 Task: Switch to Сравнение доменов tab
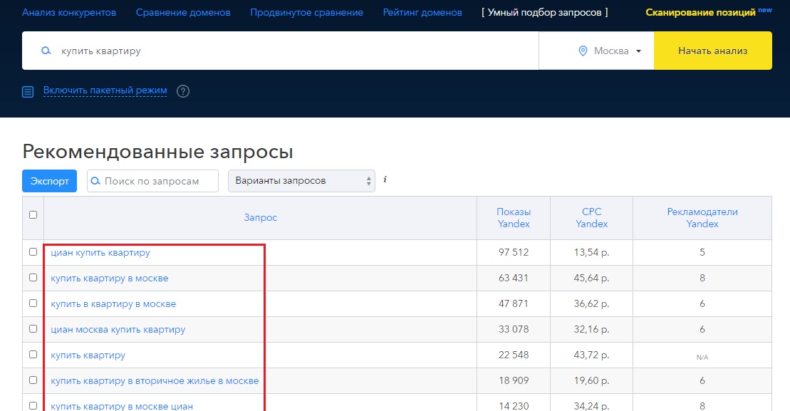point(183,13)
